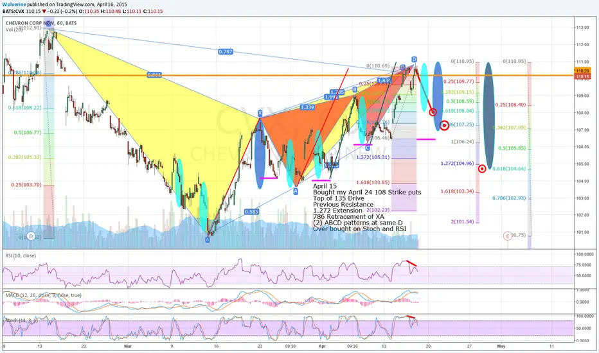Screen dimensions: 599x353
Task: Select Fibonacci level 0(110.69)
Action: 378,65
